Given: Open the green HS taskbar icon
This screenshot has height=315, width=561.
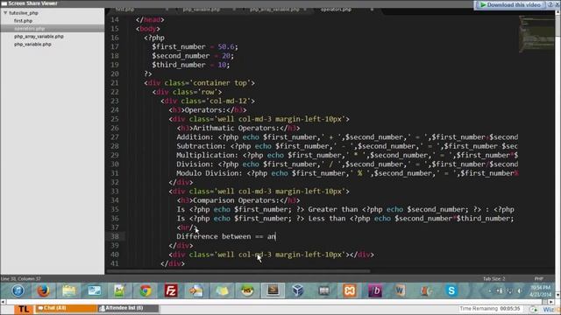Looking at the screenshot, I should [x=247, y=290].
